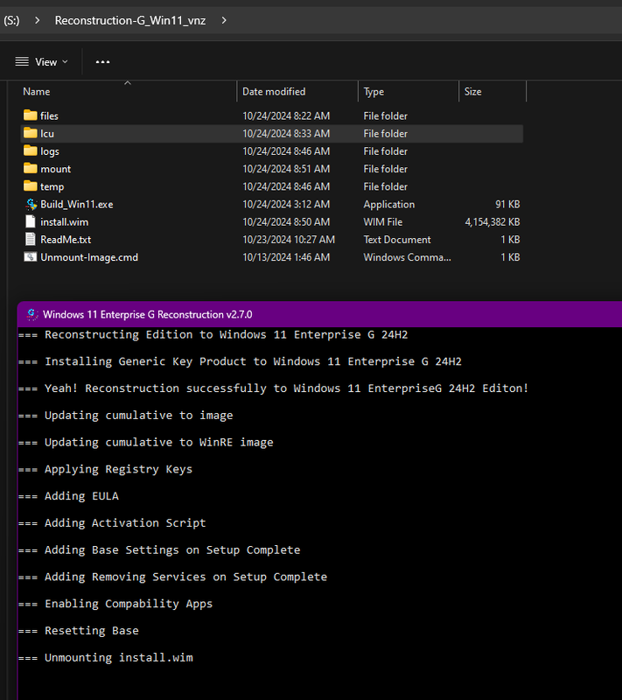622x700 pixels.
Task: Click the 'WIM File' type cell
Action: [383, 222]
